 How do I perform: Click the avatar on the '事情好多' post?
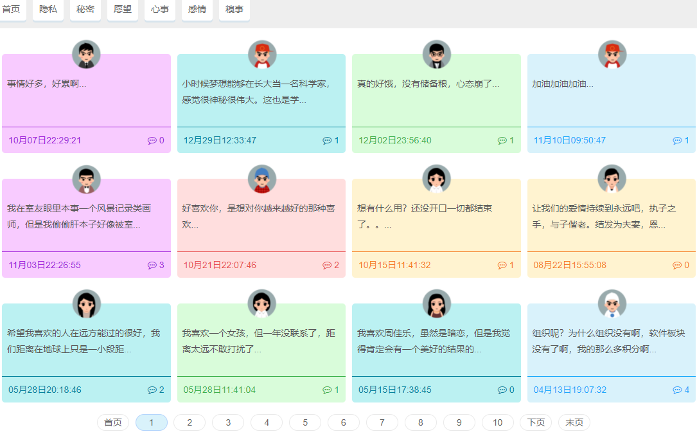(x=86, y=55)
